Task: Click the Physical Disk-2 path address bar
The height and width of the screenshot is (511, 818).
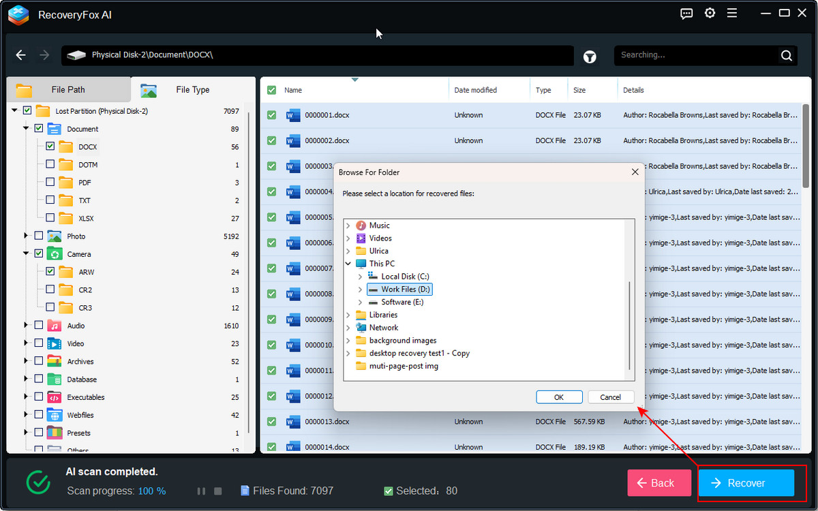Action: 318,55
